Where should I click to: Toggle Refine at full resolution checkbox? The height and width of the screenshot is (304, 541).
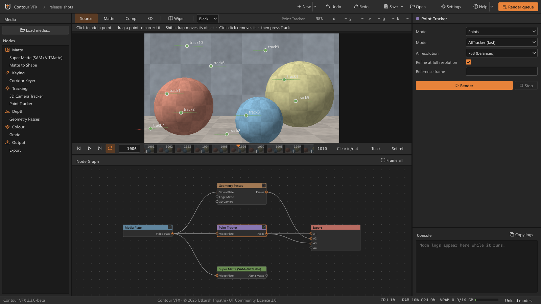point(468,62)
